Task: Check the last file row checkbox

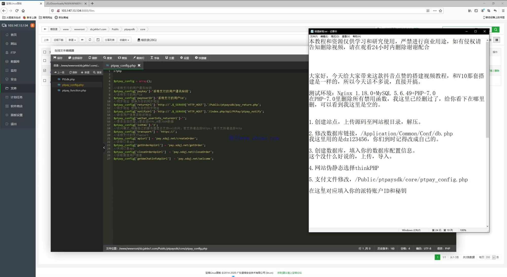Action: tap(45, 81)
